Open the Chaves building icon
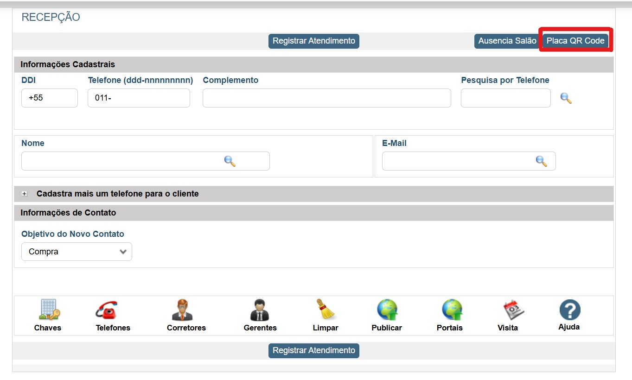Viewport: 632px width, 380px height. click(48, 310)
